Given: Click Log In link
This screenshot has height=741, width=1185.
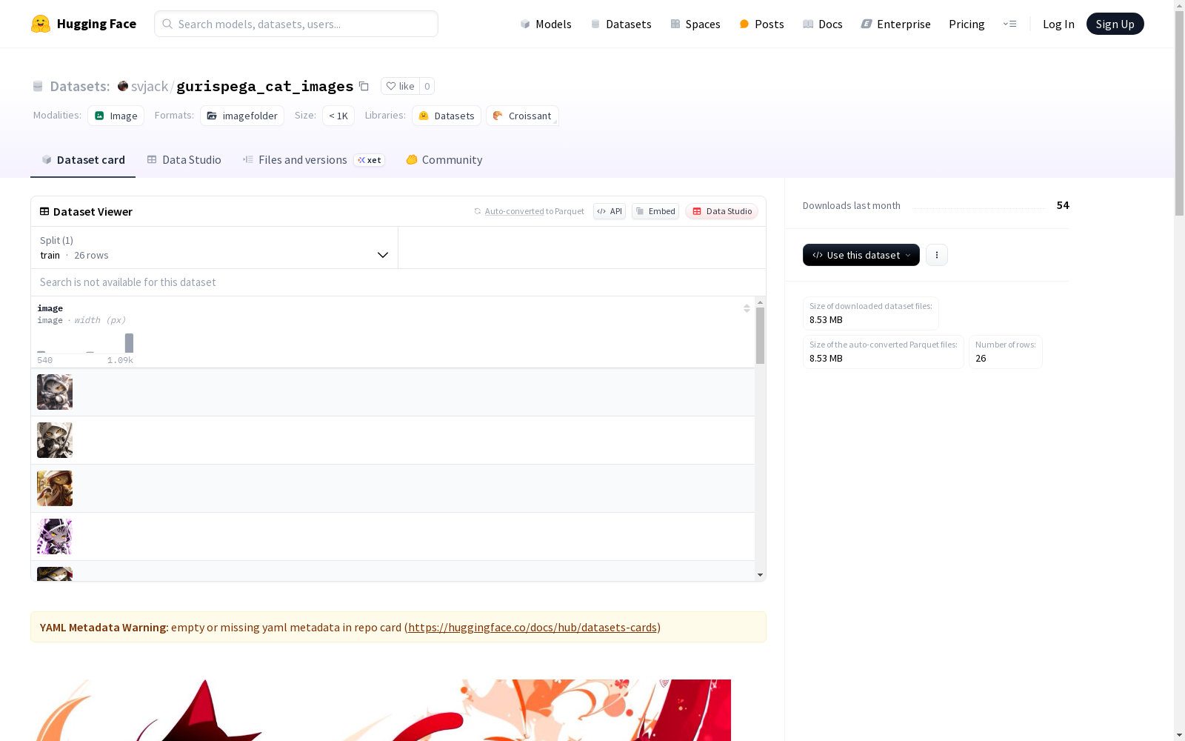Looking at the screenshot, I should coord(1058,24).
